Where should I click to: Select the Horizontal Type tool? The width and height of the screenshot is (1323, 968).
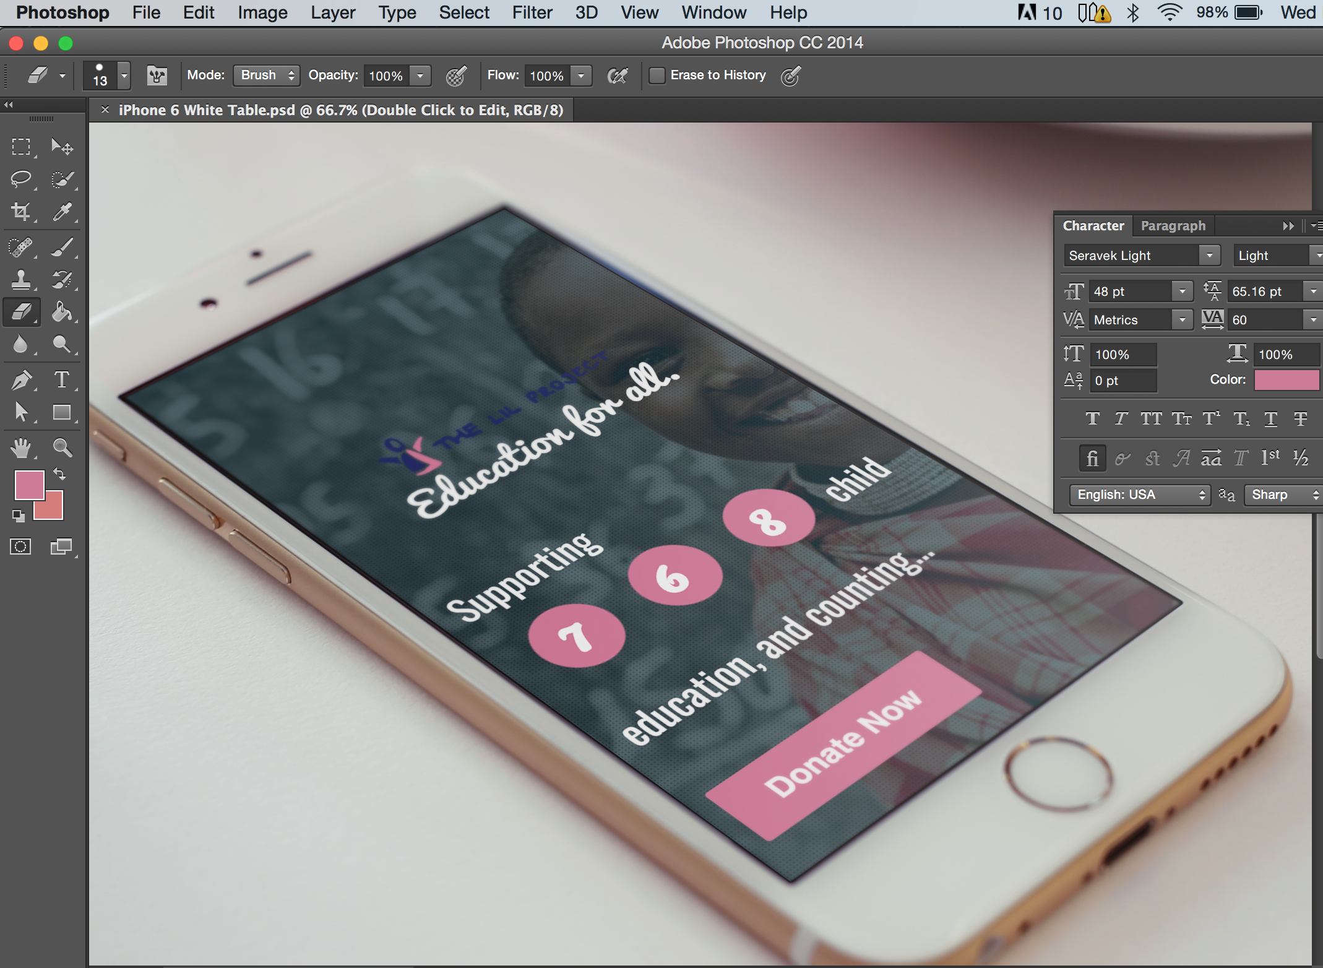pyautogui.click(x=62, y=379)
